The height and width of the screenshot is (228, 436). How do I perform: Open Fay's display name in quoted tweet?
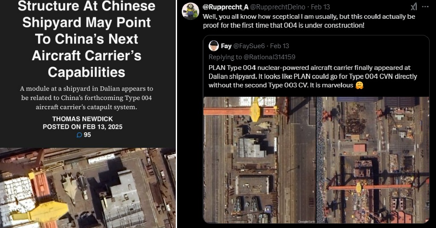pos(226,46)
